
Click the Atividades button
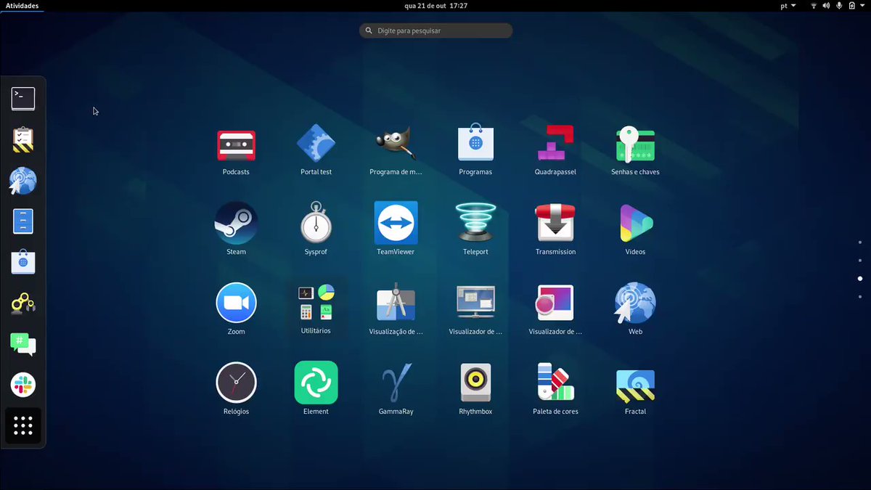point(22,6)
